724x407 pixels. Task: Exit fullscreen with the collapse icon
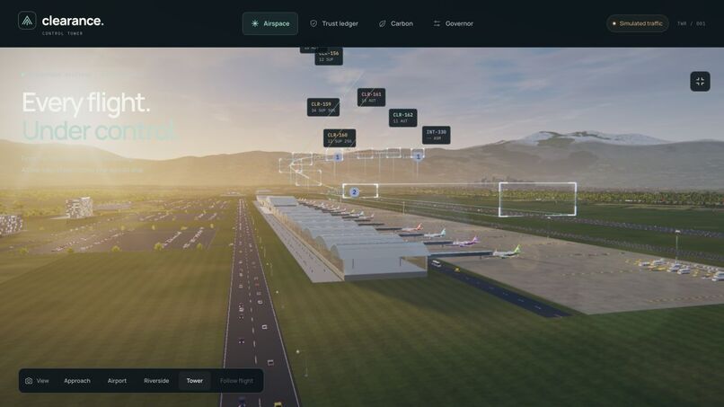700,81
